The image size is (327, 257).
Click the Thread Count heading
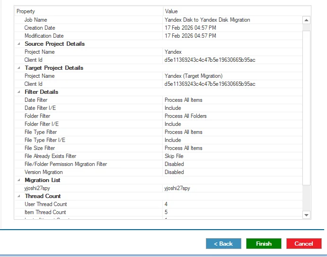(43, 196)
